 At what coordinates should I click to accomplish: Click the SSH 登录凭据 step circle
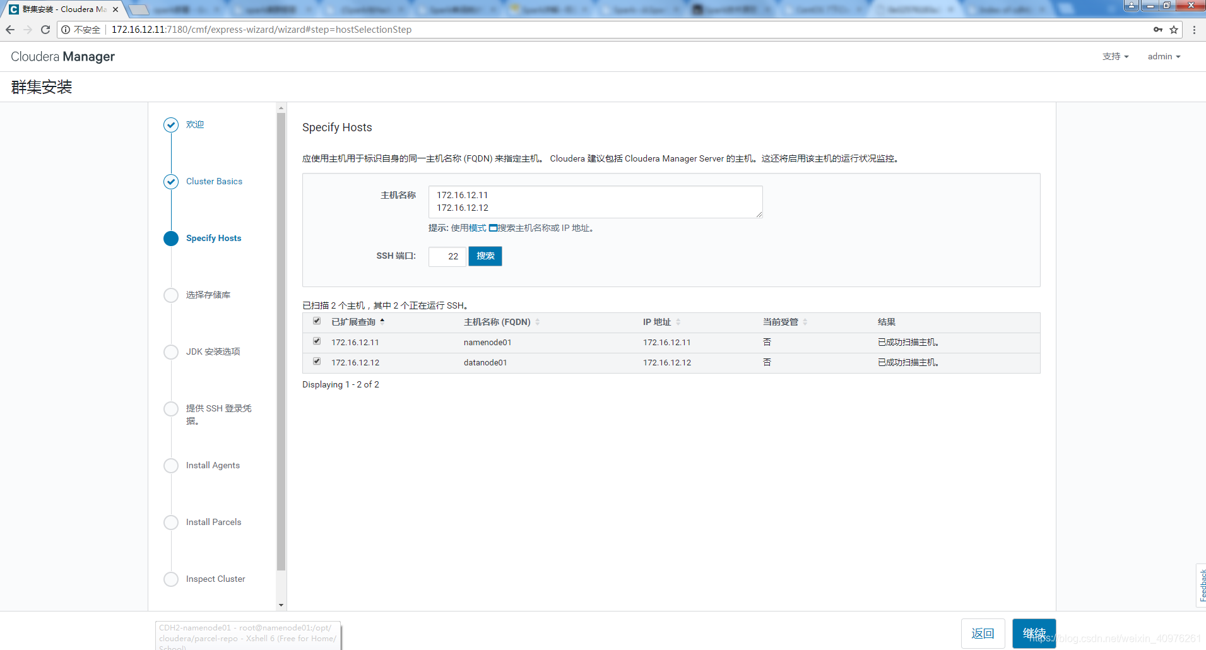[171, 409]
